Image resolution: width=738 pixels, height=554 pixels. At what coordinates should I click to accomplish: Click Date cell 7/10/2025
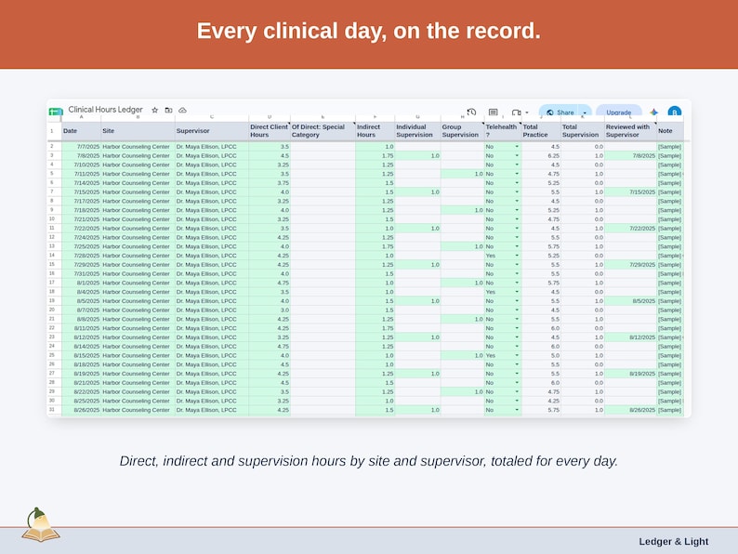[81, 165]
